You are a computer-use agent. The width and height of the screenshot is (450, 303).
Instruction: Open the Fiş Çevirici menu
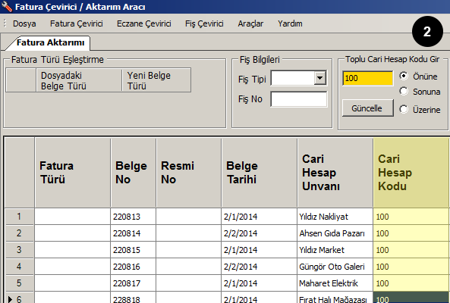pos(204,23)
